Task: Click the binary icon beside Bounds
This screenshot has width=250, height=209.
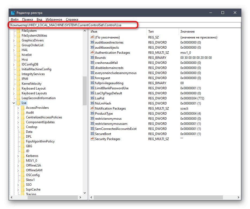Action: coord(92,57)
